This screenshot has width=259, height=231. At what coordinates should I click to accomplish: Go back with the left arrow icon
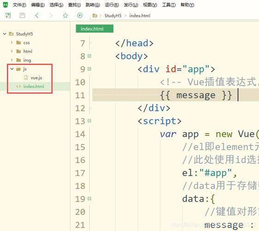[37, 16]
